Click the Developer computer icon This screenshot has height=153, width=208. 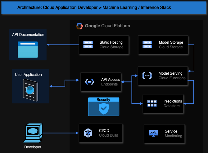33,133
